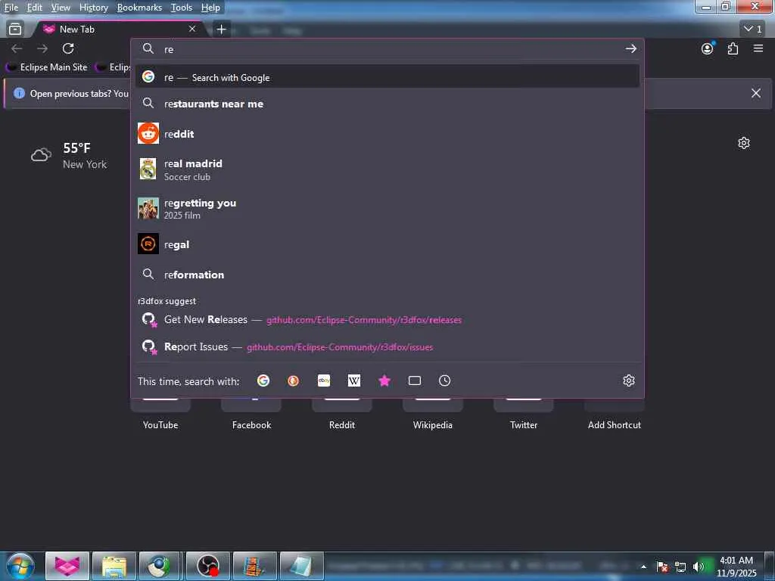Switch to the r3dfox taskbar icon
775x581 pixels.
pyautogui.click(x=67, y=566)
